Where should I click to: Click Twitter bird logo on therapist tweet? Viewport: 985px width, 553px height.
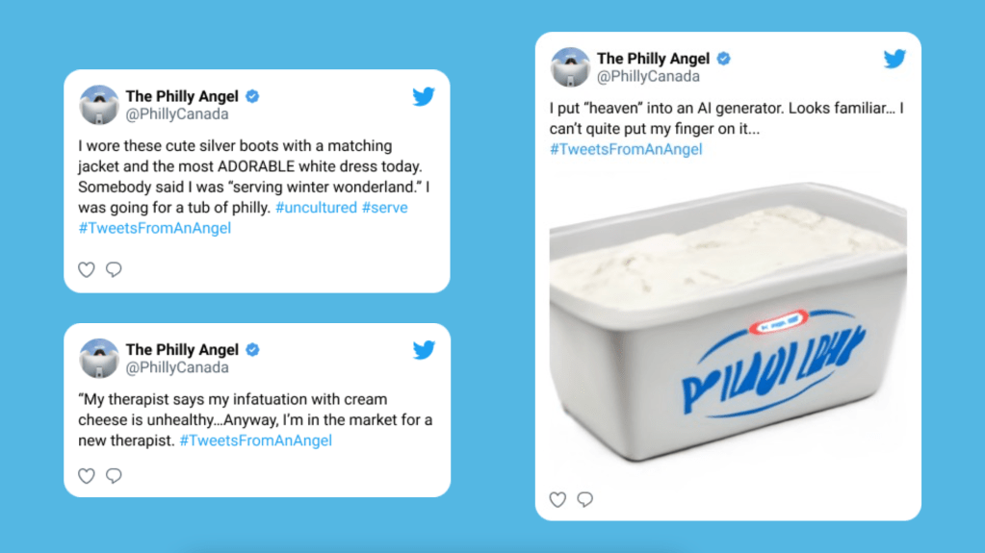pos(424,350)
